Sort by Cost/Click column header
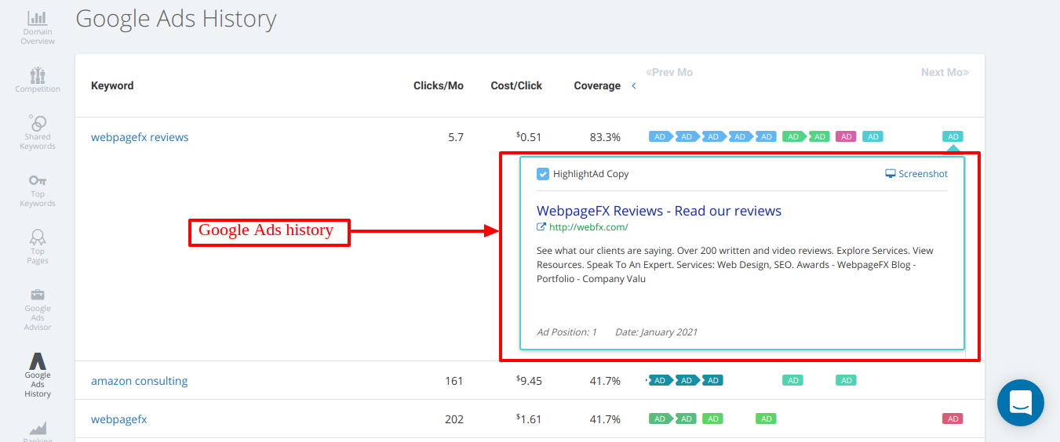This screenshot has width=1060, height=442. [x=516, y=85]
